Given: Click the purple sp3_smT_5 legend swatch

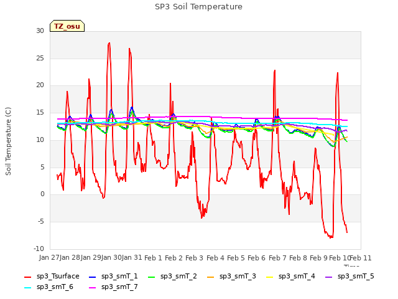Looking at the screenshot, I should pos(329,277).
